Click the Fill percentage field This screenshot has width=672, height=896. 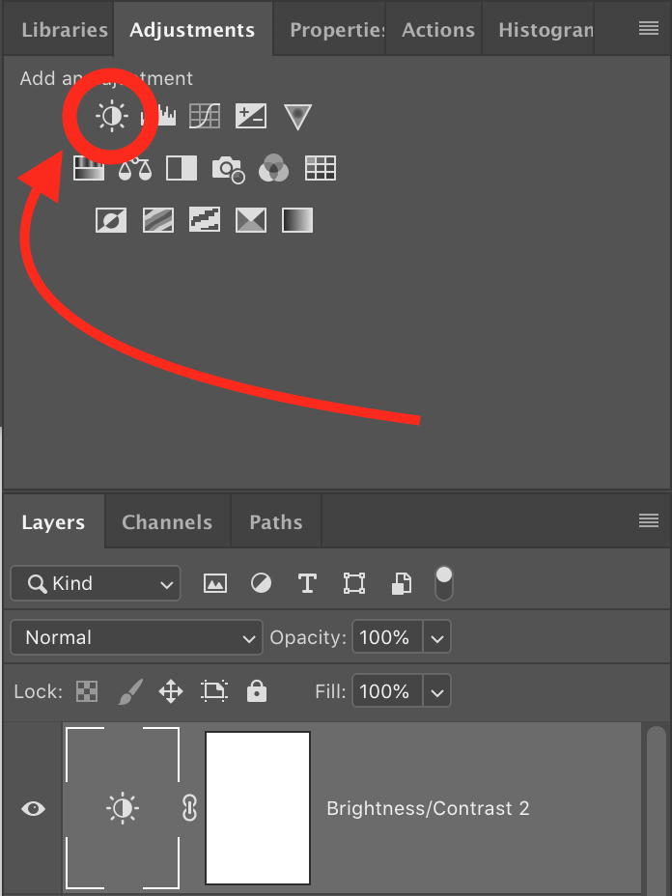tap(387, 691)
